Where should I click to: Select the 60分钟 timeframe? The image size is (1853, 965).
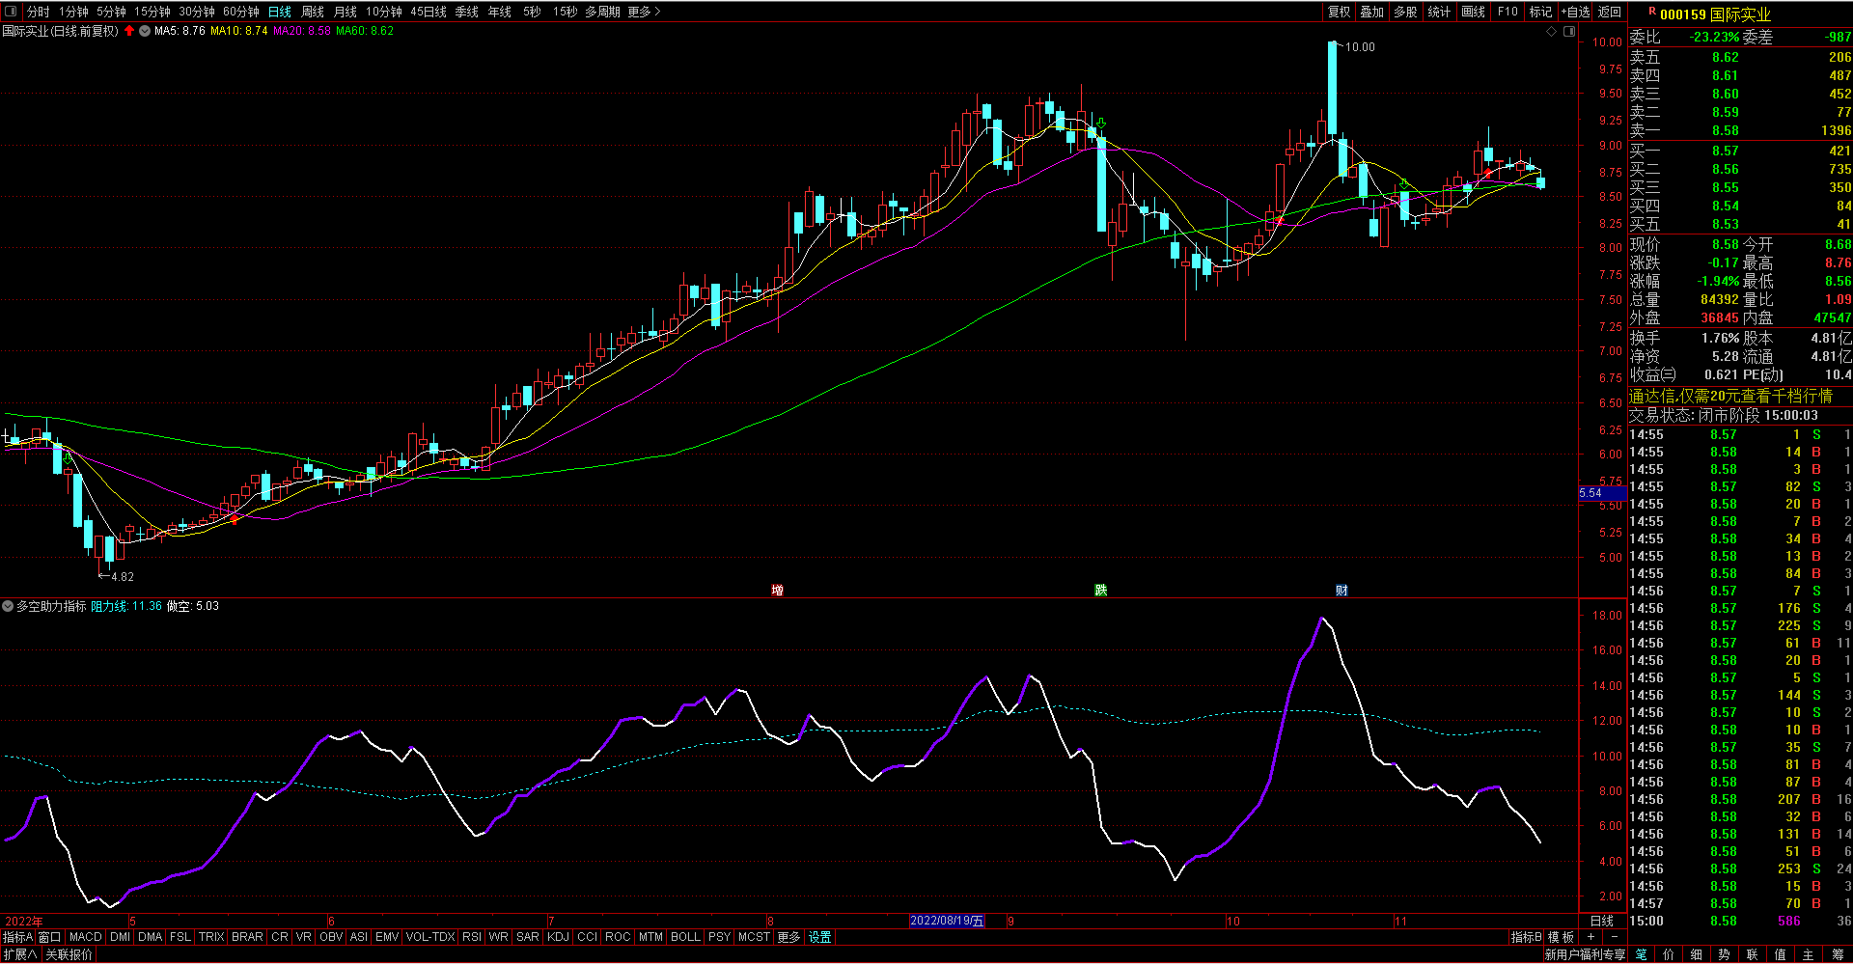(x=241, y=12)
